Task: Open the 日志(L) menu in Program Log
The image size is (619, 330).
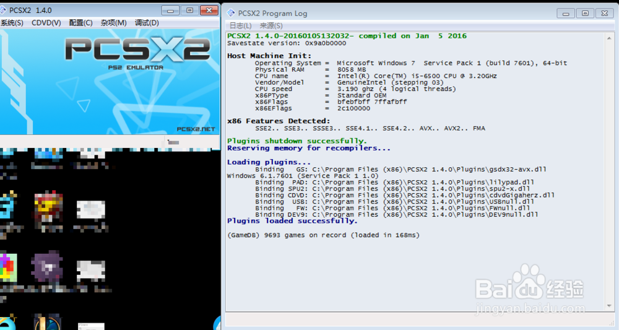Action: [x=240, y=25]
